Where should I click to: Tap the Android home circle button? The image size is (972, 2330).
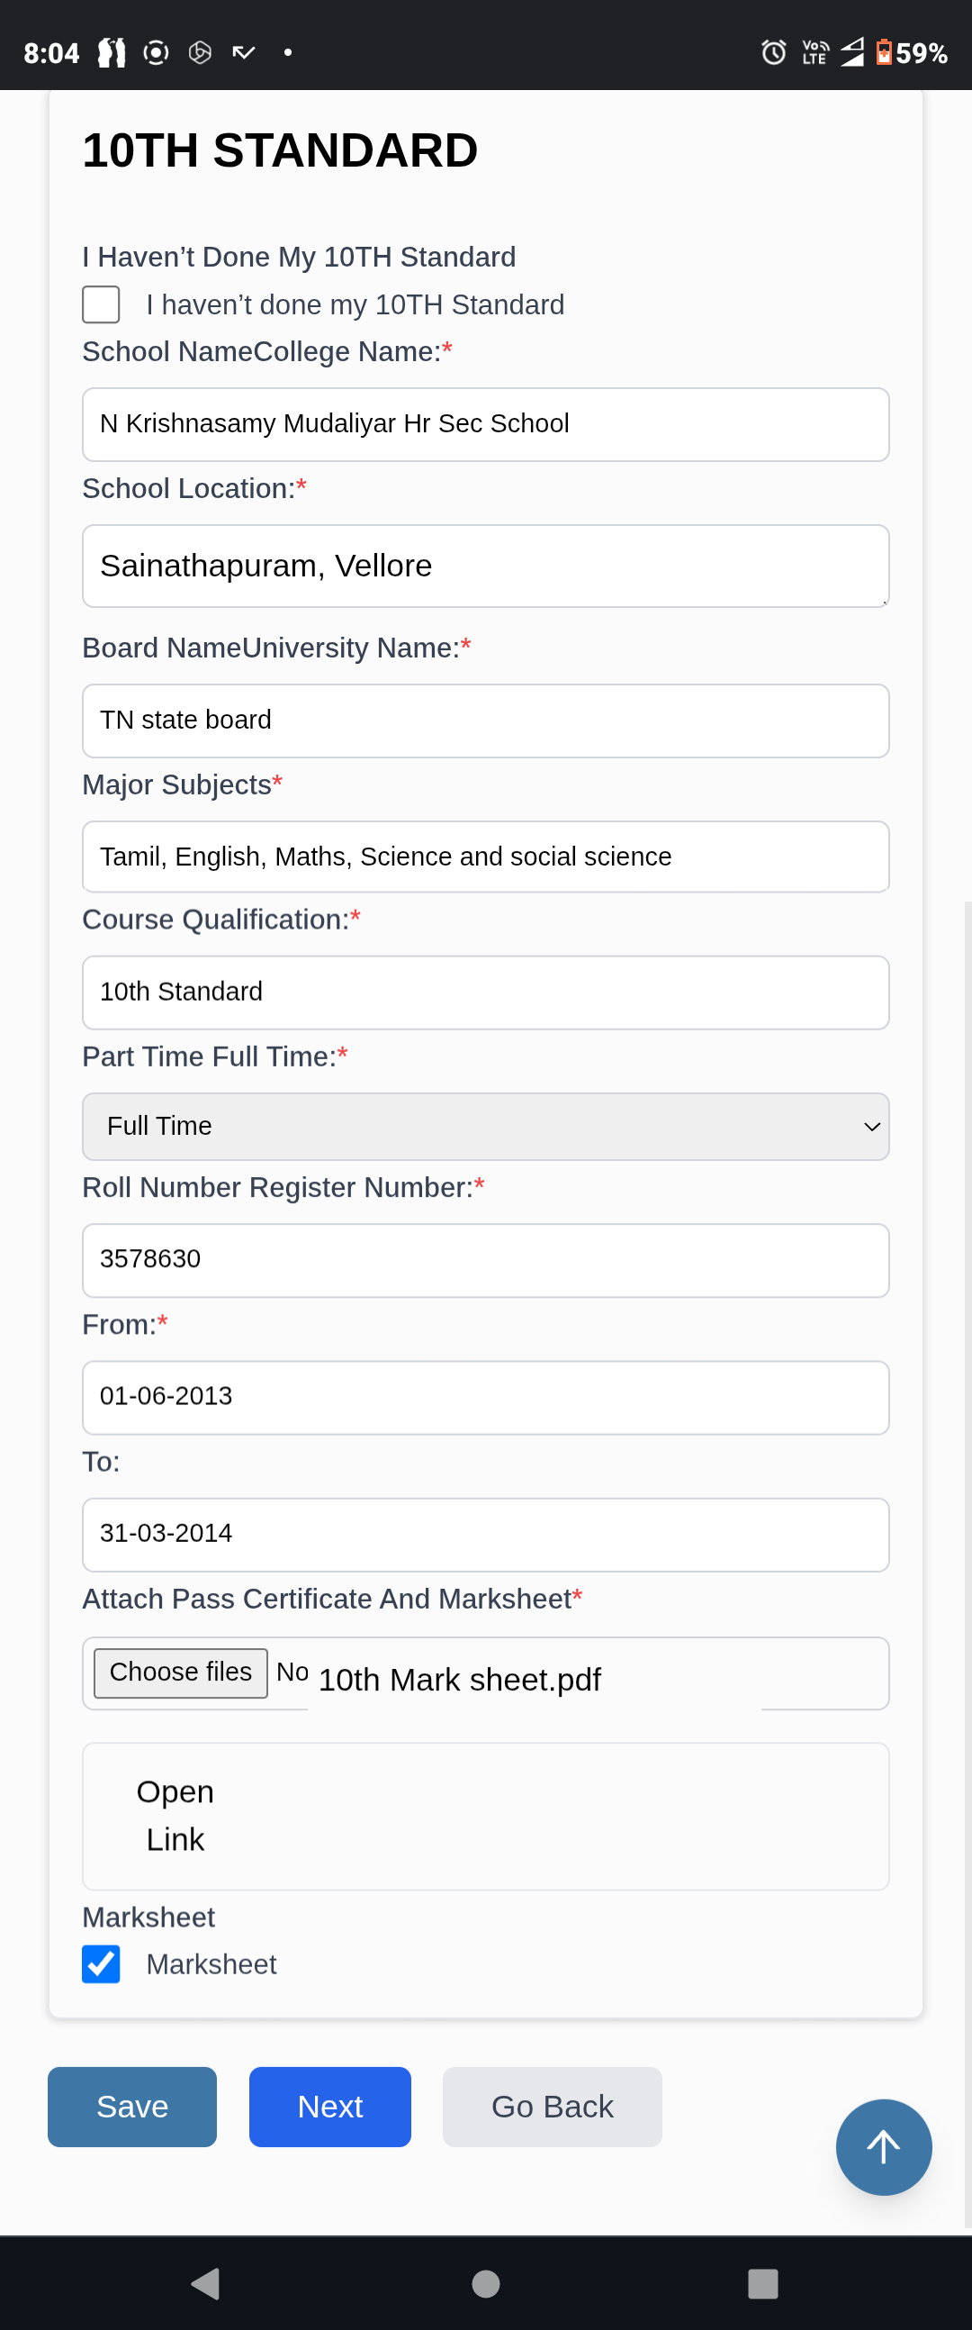coord(485,2283)
